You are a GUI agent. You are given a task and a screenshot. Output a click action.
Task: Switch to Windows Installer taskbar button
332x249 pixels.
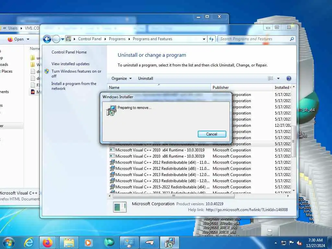pyautogui.click(x=169, y=243)
